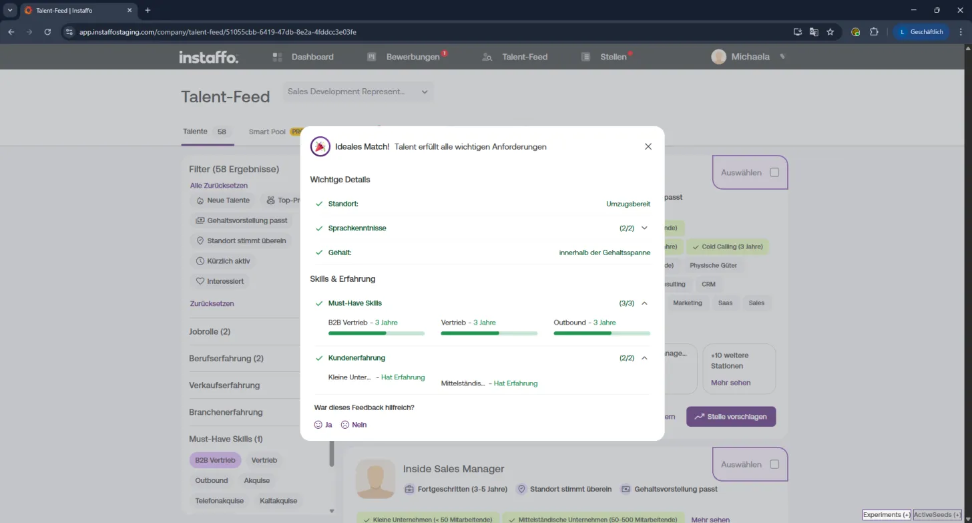972x523 pixels.
Task: Bookmark this page with the star icon
Action: pos(830,31)
